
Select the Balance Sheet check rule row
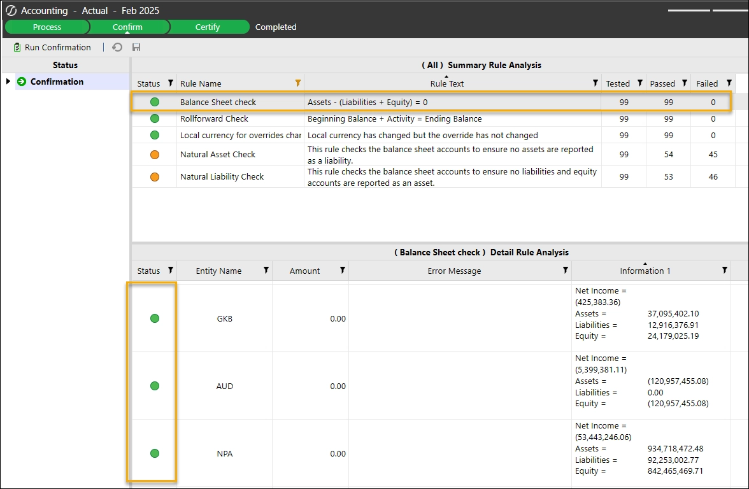point(218,102)
